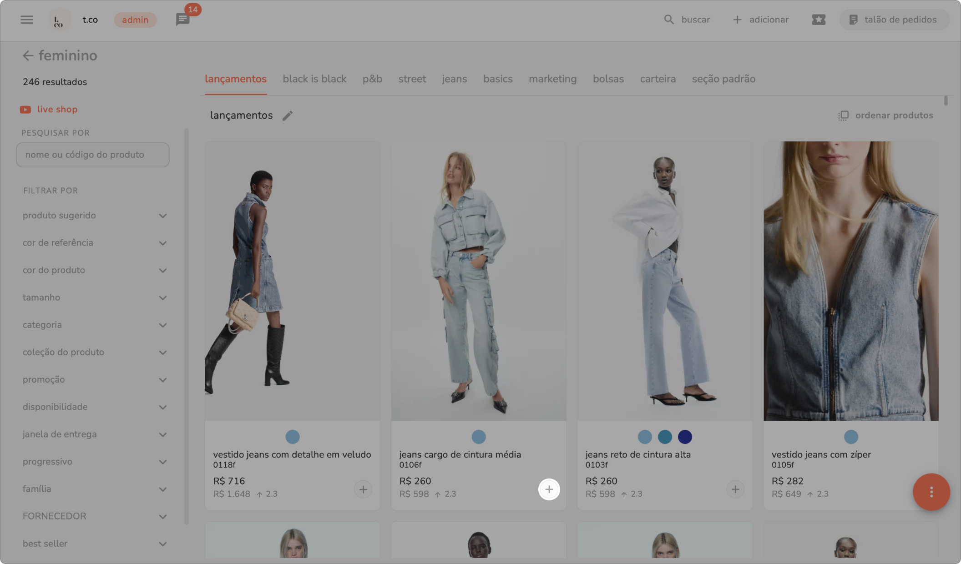Expand the cor do produto filter
Viewport: 961px width, 564px height.
pyautogui.click(x=162, y=270)
